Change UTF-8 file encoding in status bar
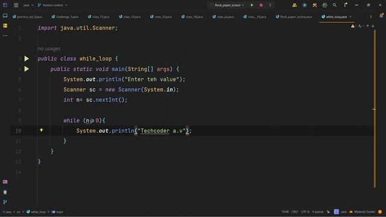 click(x=305, y=212)
